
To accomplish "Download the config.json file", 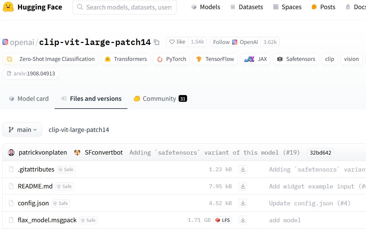I will coord(243,203).
